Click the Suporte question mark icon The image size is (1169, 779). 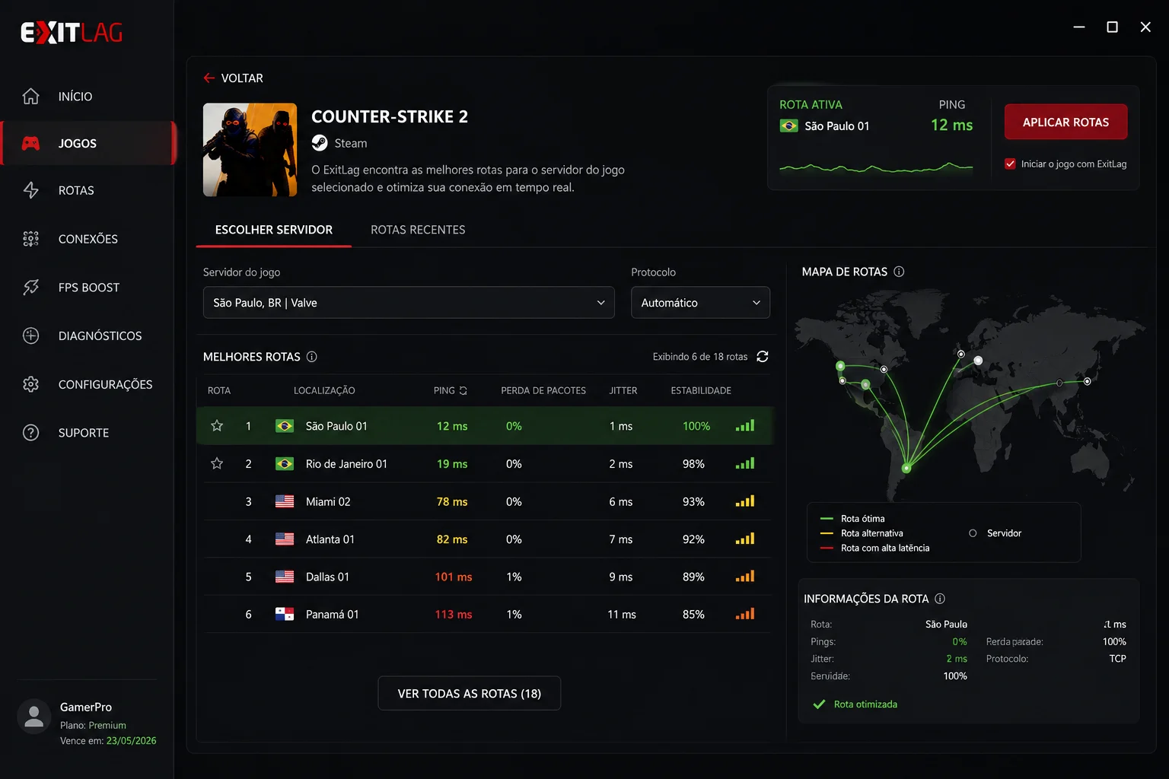point(30,433)
